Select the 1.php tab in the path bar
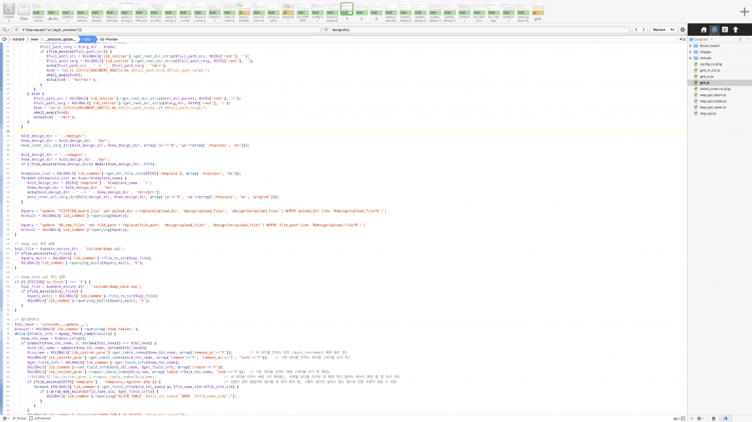This screenshot has width=752, height=422. (x=87, y=39)
